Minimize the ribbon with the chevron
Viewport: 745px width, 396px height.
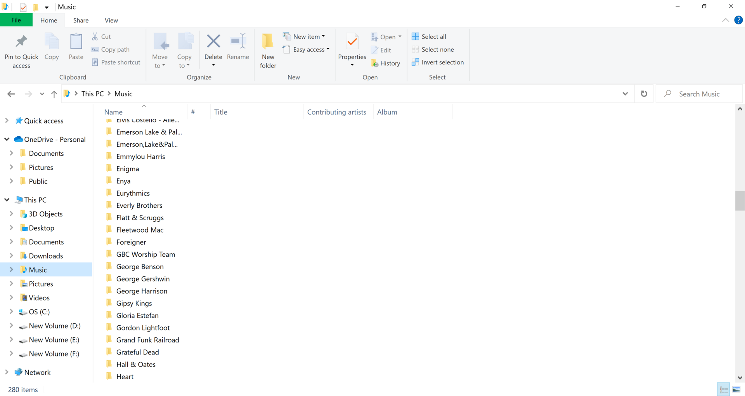pyautogui.click(x=726, y=20)
